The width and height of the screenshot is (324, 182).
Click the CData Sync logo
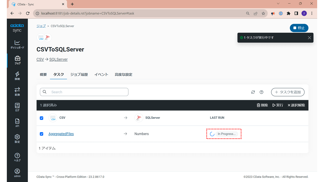point(17,28)
